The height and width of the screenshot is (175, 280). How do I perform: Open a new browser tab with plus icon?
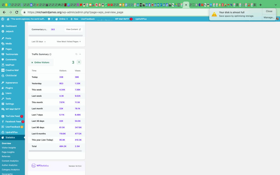pos(260,5)
